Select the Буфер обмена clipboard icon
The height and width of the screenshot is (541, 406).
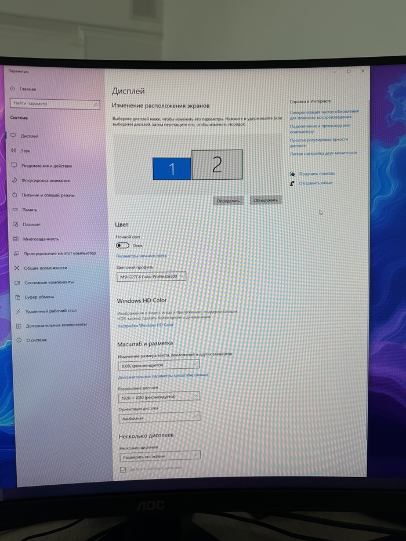(x=17, y=296)
